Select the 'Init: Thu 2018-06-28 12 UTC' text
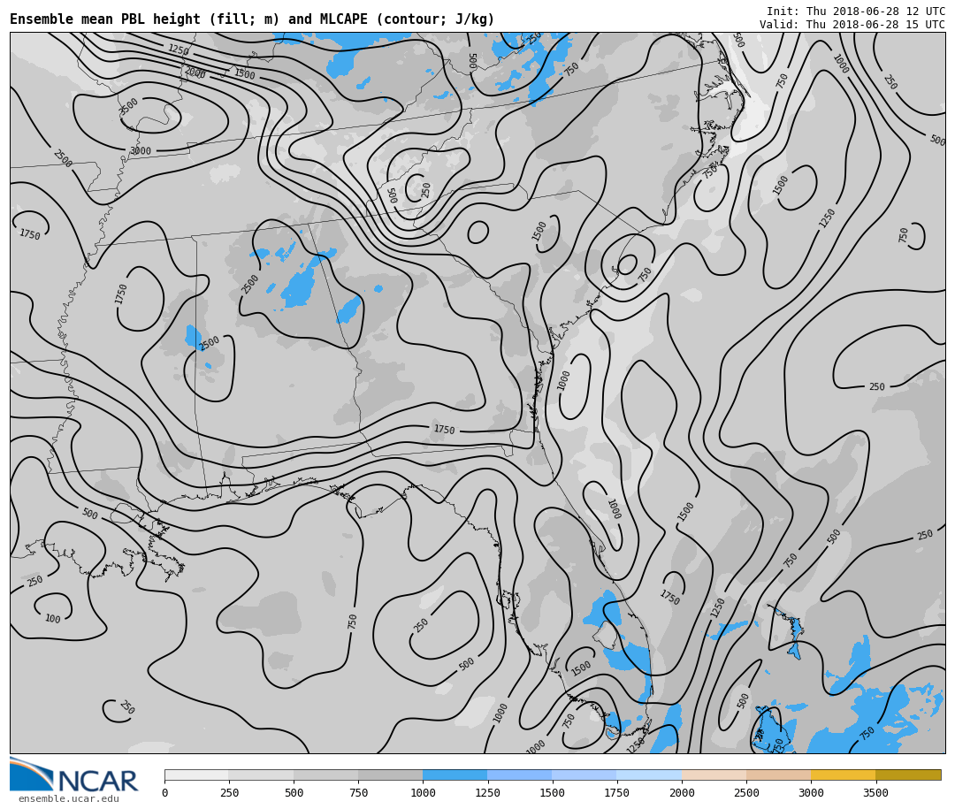 (856, 11)
